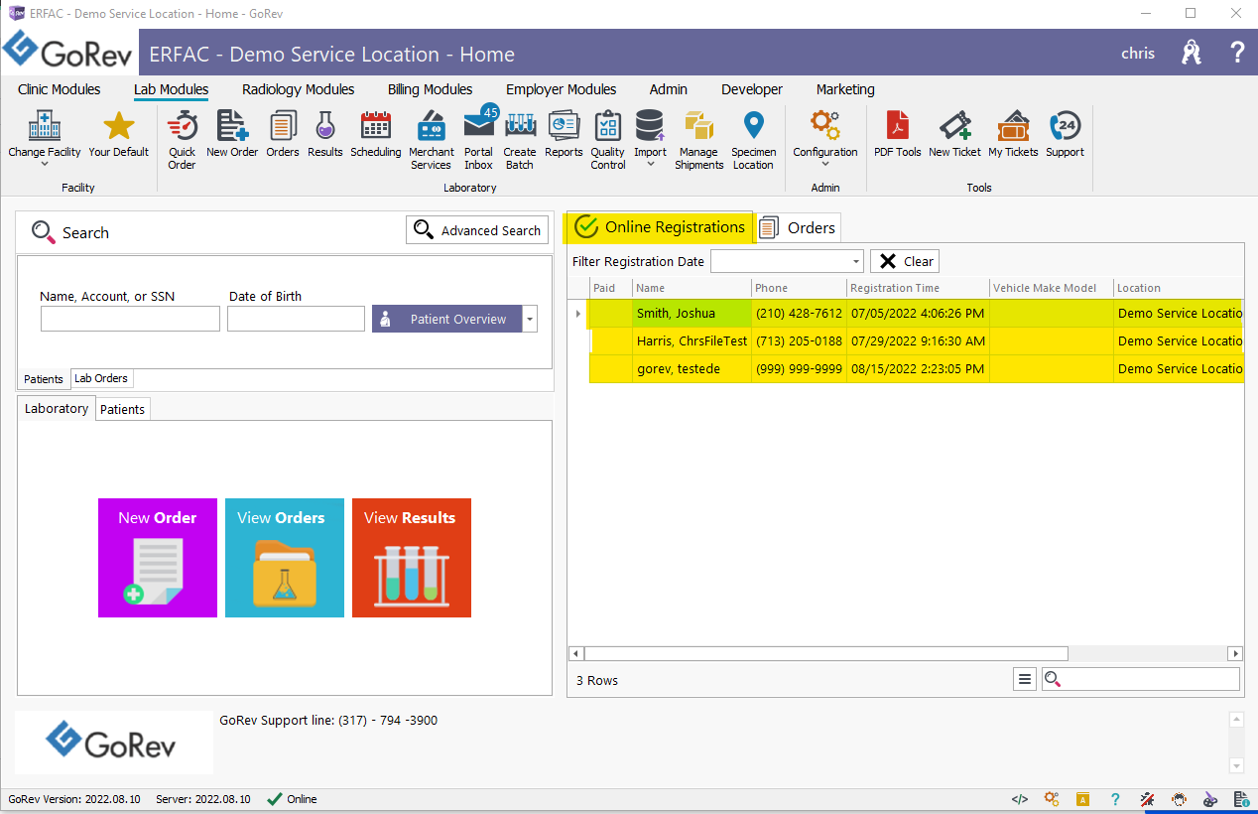Image resolution: width=1258 pixels, height=814 pixels.
Task: Select the Smith, Joshua registration row
Action: (x=692, y=313)
